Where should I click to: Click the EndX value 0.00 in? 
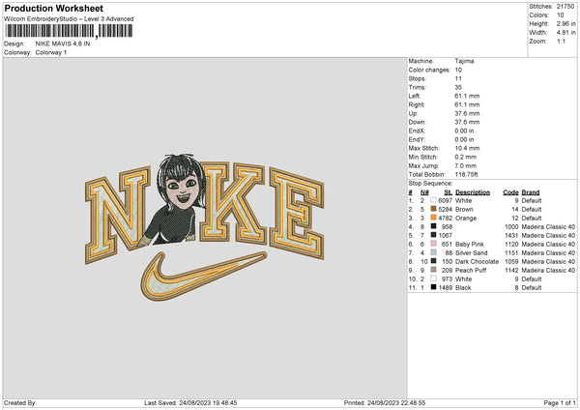coord(464,131)
